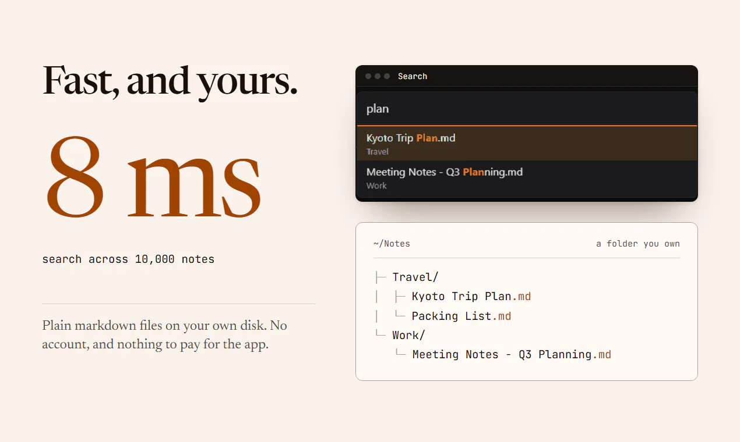
Task: Click the "Plain markdown files on your own disk" paragraph
Action: [165, 335]
